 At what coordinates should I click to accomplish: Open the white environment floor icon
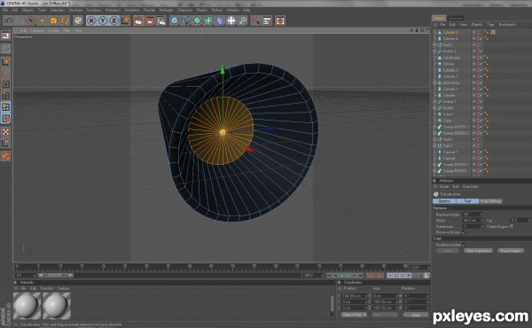(231, 20)
